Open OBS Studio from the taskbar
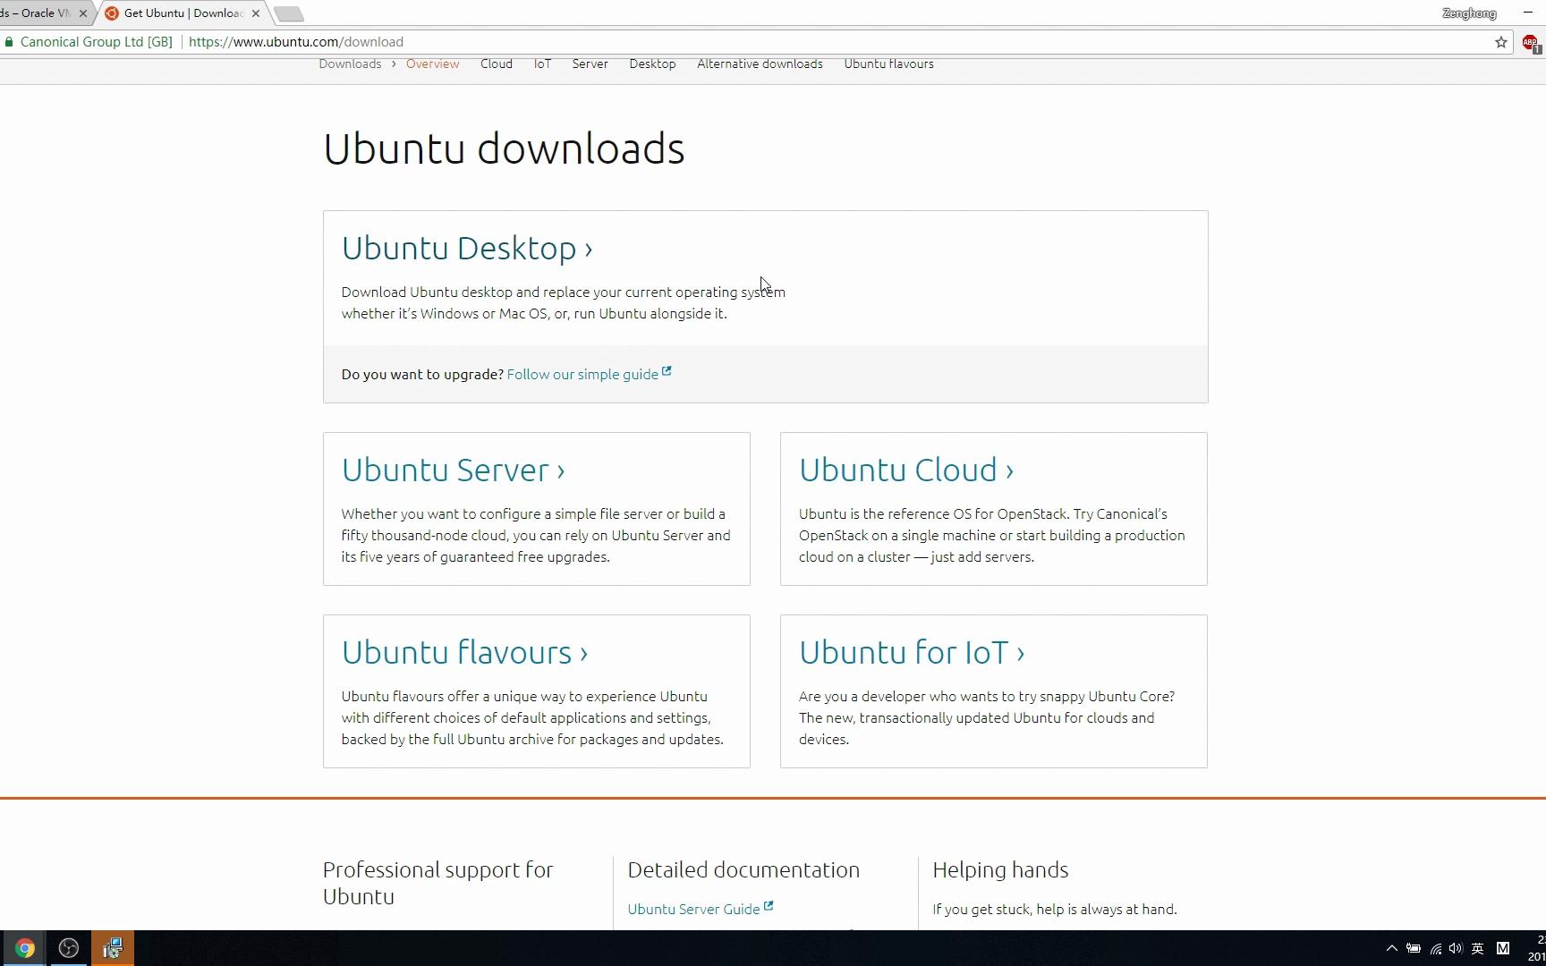This screenshot has height=966, width=1546. click(68, 947)
